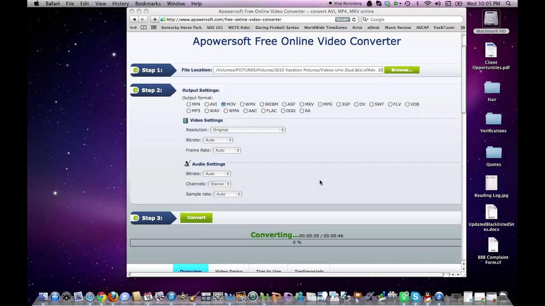The image size is (545, 306).
Task: Select the MOV output format
Action: (224, 104)
